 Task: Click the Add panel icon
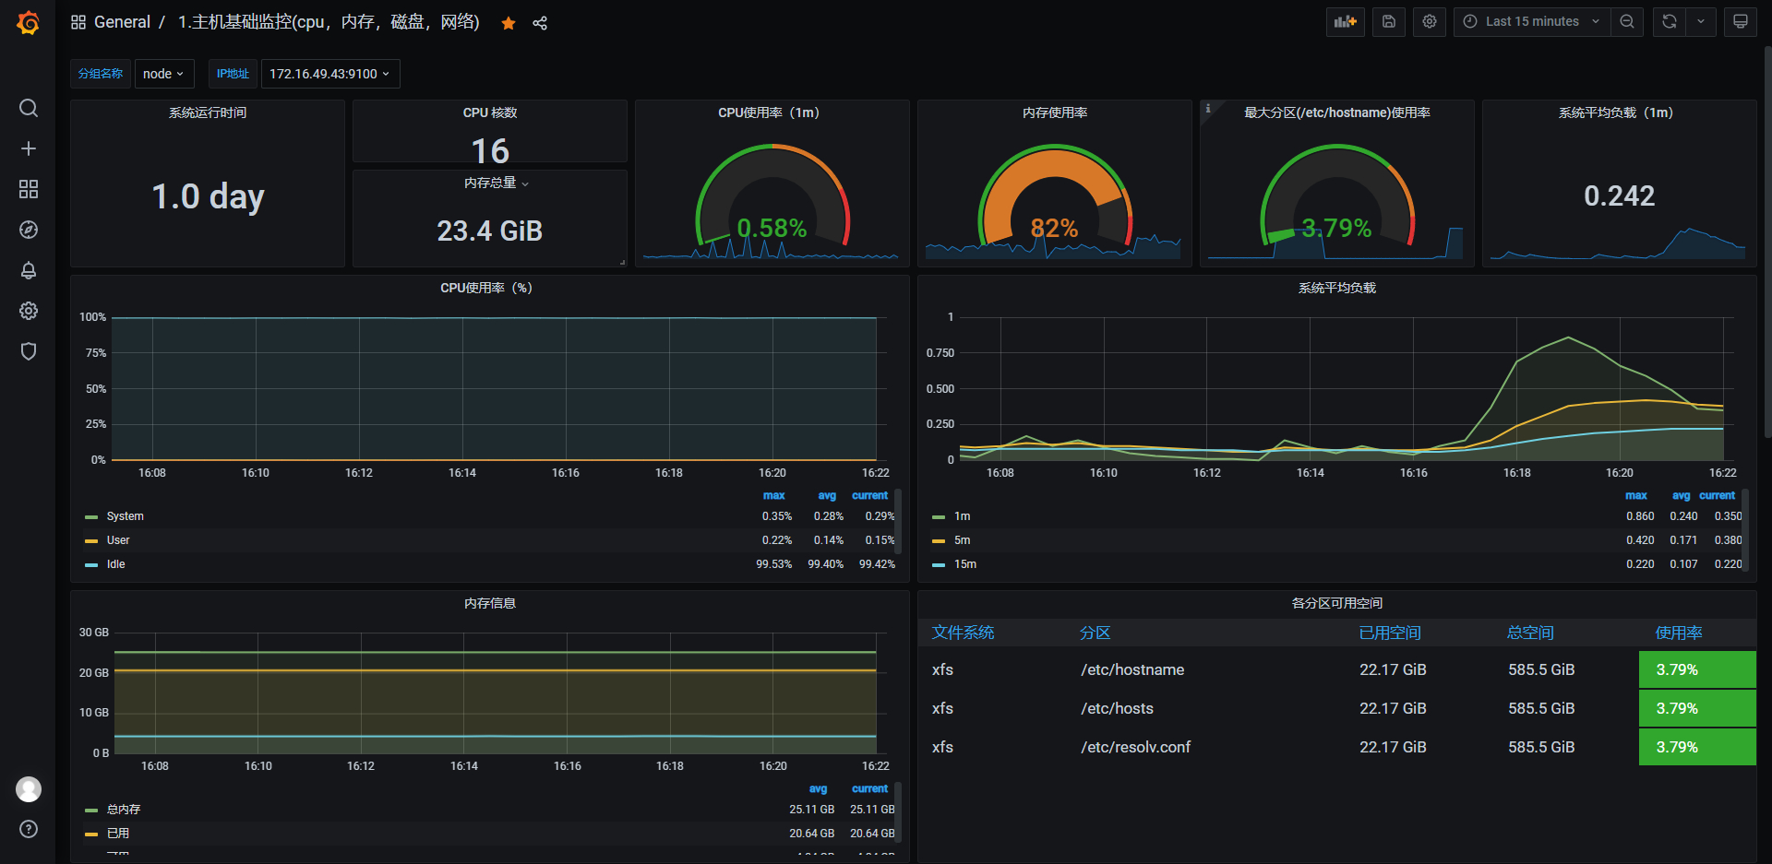pyautogui.click(x=1346, y=21)
